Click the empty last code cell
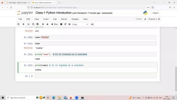The height and width of the screenshot is (100, 177). click(95, 76)
